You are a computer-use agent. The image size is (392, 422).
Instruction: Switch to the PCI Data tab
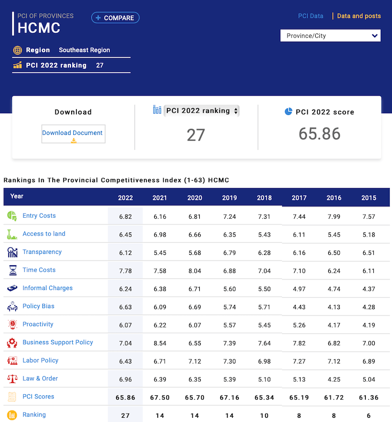[x=310, y=16]
